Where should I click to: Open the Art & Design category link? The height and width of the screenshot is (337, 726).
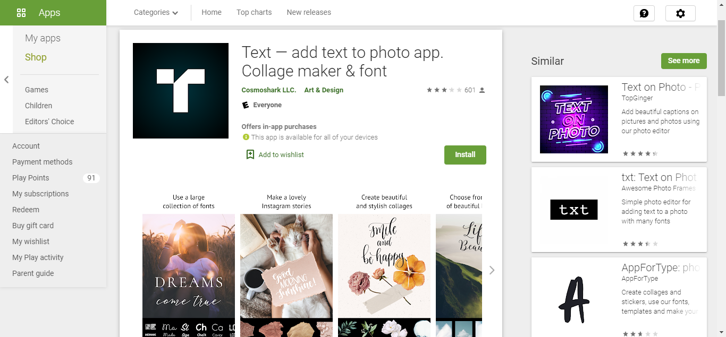click(324, 90)
